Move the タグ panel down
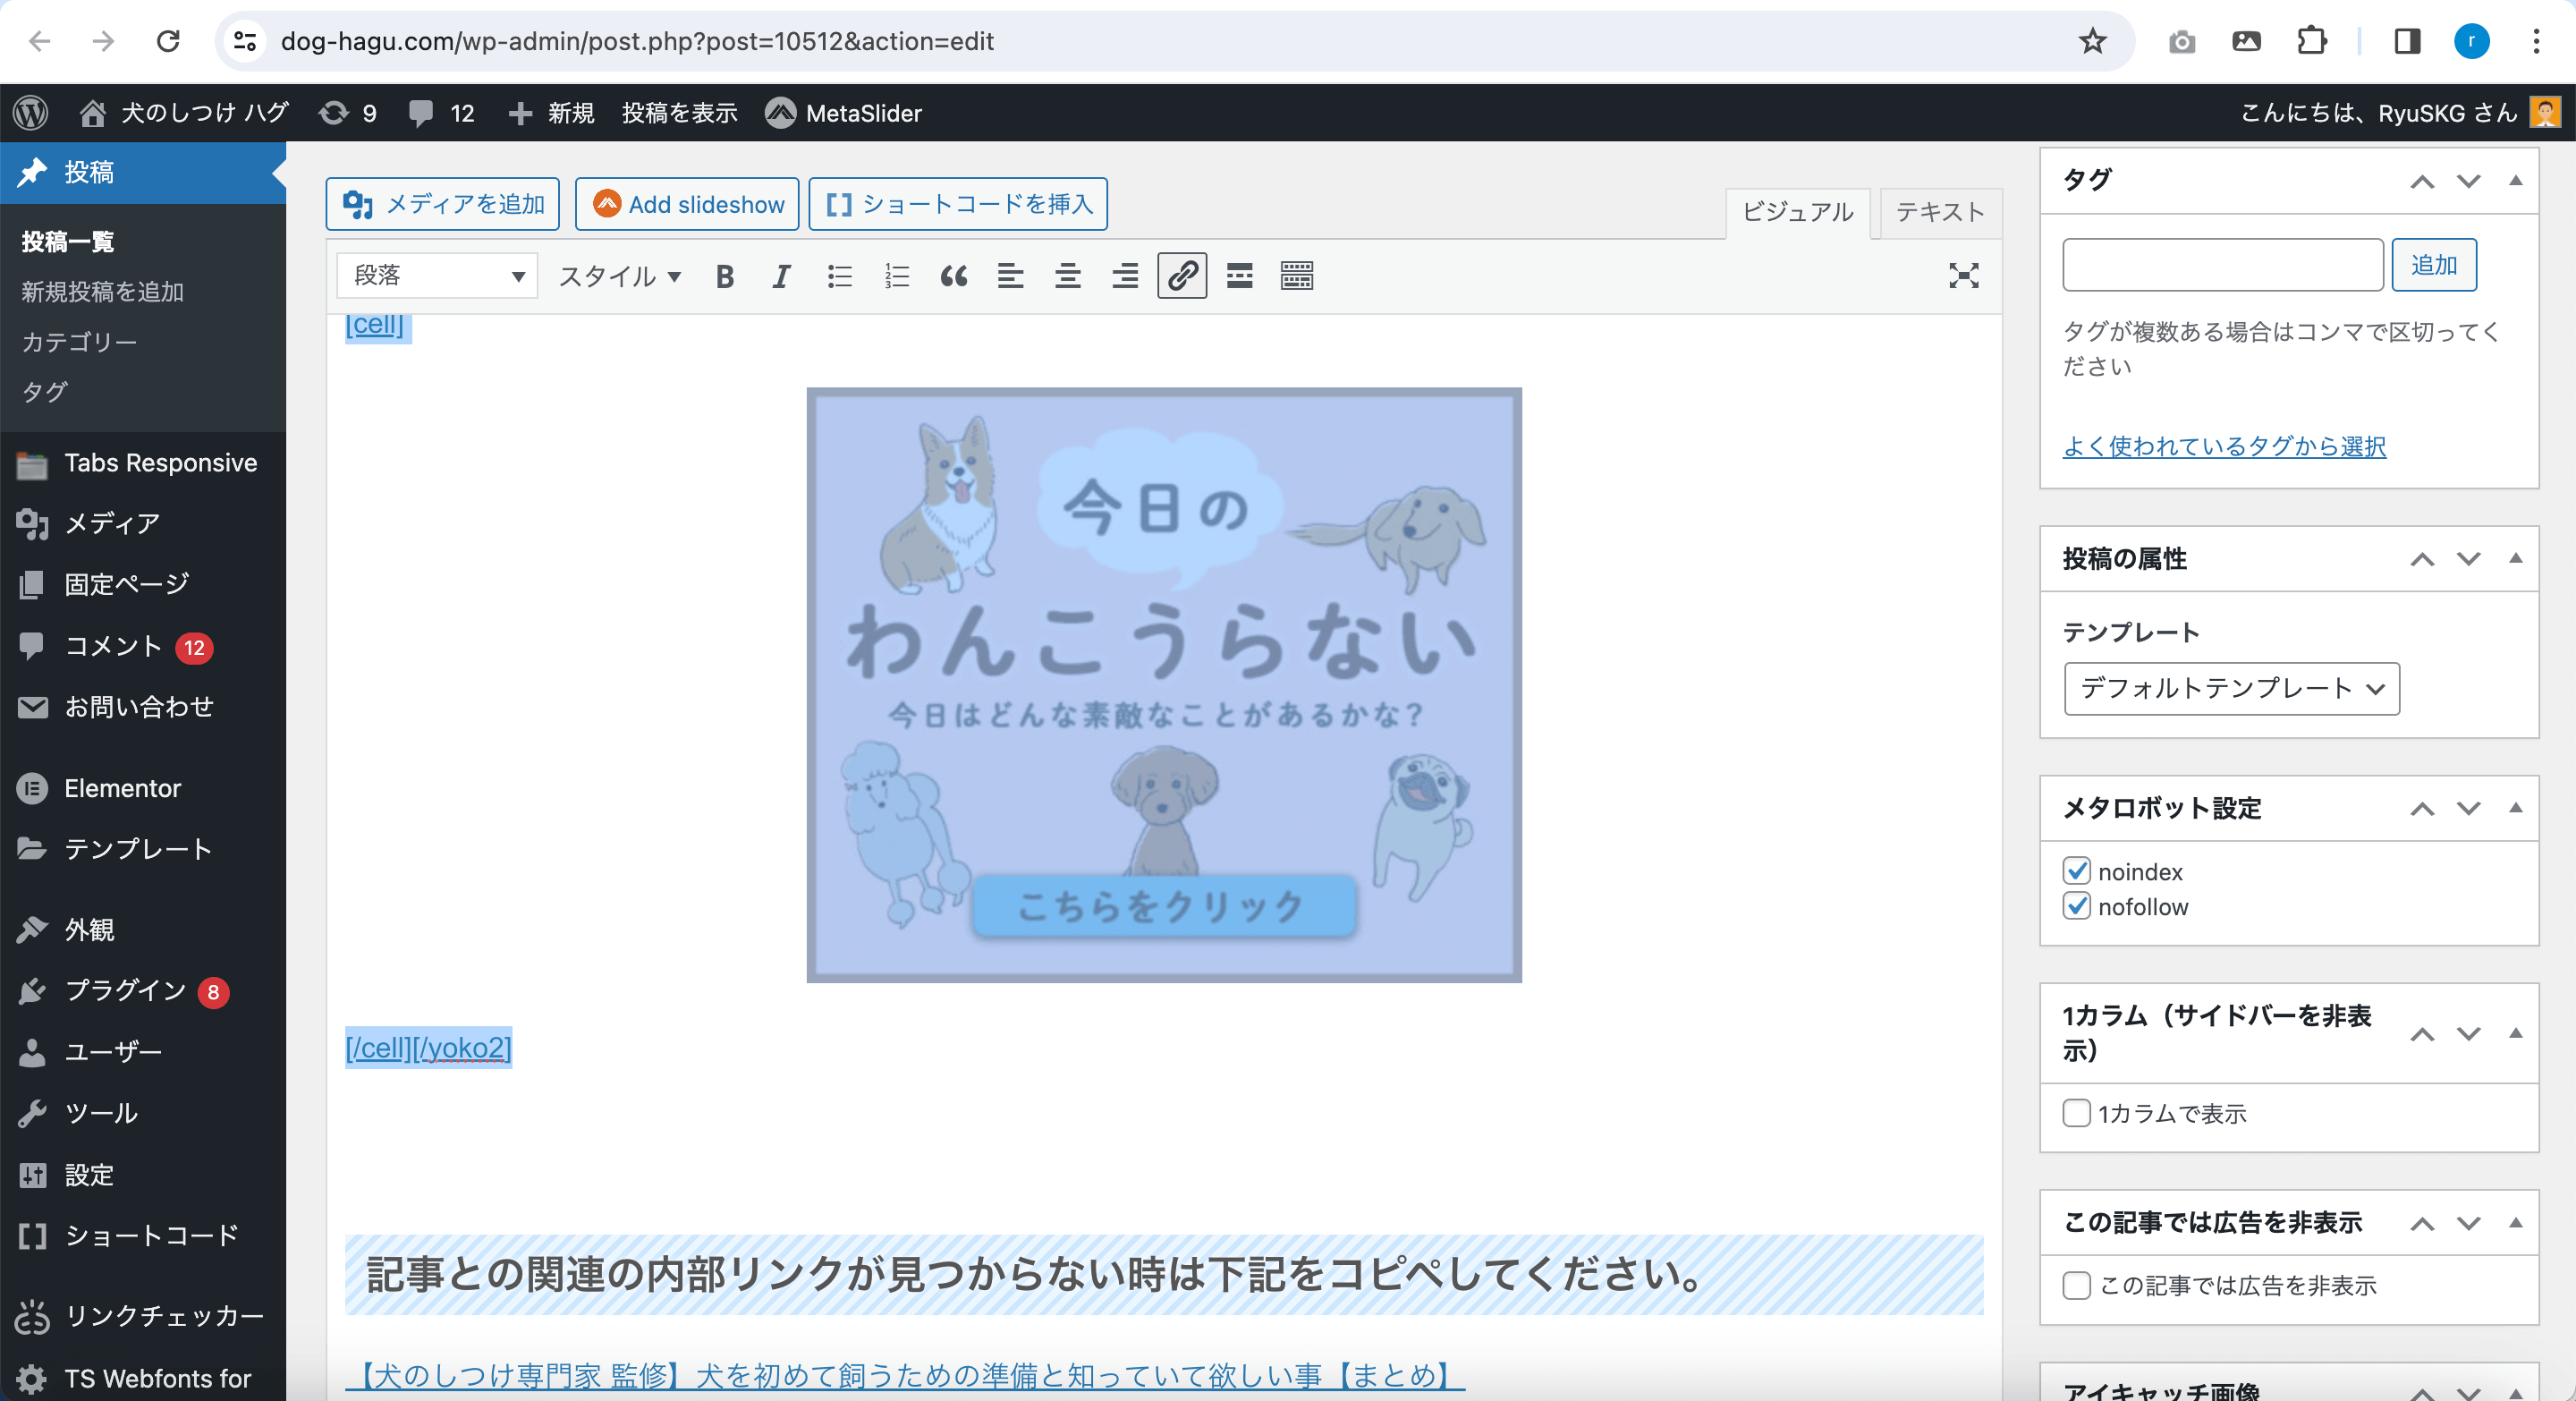This screenshot has width=2576, height=1401. pos(2468,181)
